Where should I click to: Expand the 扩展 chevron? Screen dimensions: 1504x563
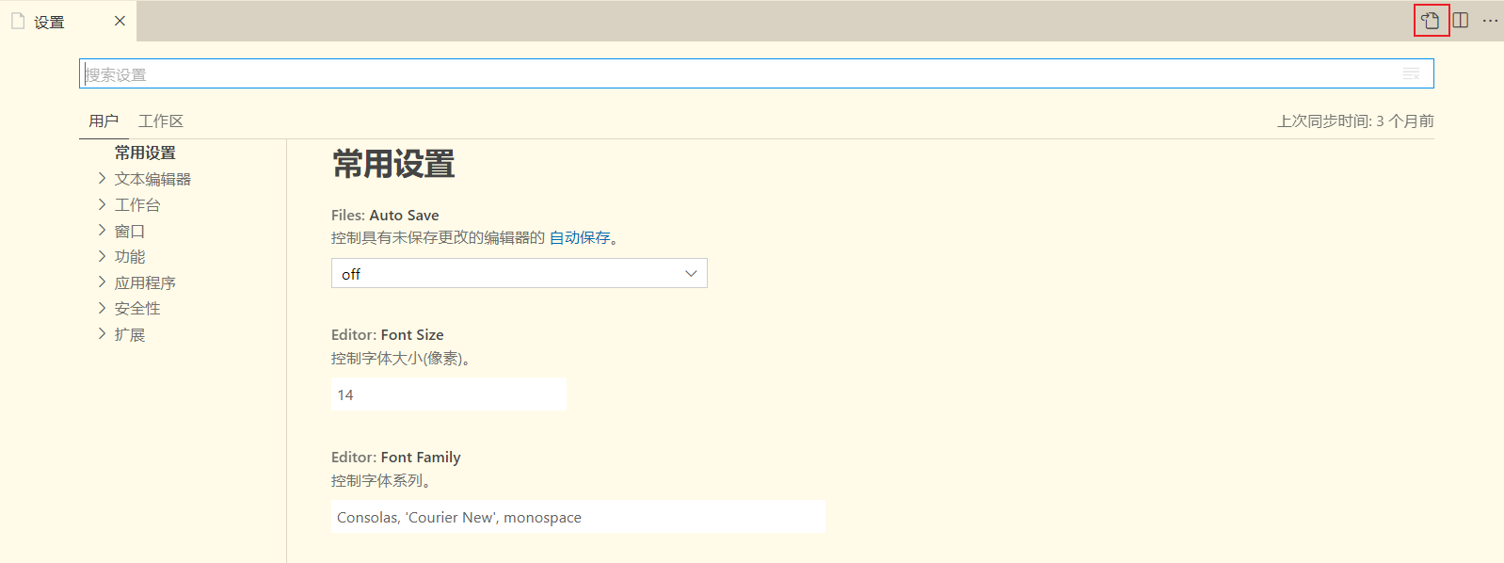pyautogui.click(x=102, y=333)
